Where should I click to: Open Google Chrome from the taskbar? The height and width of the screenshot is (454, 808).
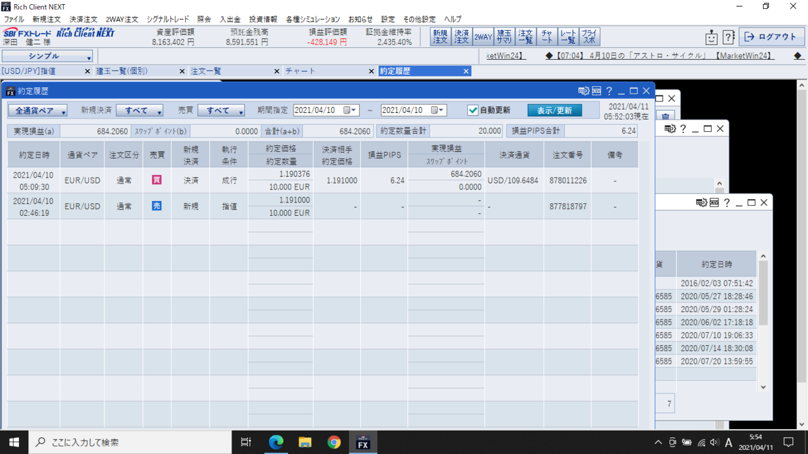[x=334, y=442]
